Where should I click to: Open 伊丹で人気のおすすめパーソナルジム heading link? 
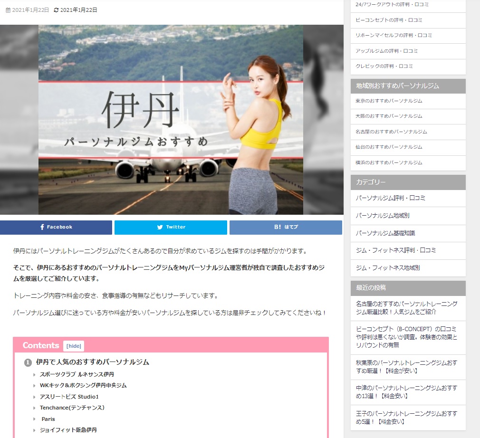tap(93, 362)
